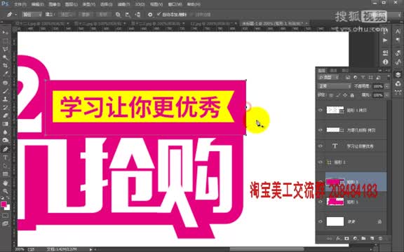Image resolution: width=404 pixels, height=252 pixels.
Task: Filter layers by type layer icon
Action: coord(363,77)
